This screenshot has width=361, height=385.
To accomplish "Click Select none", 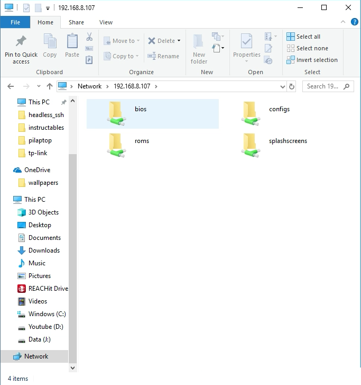I will tap(307, 48).
